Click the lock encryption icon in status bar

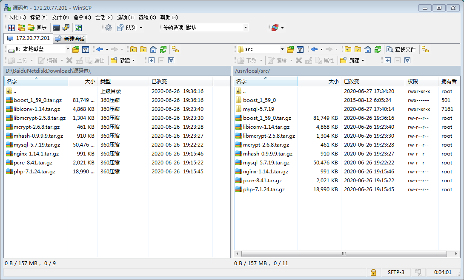click(x=373, y=272)
